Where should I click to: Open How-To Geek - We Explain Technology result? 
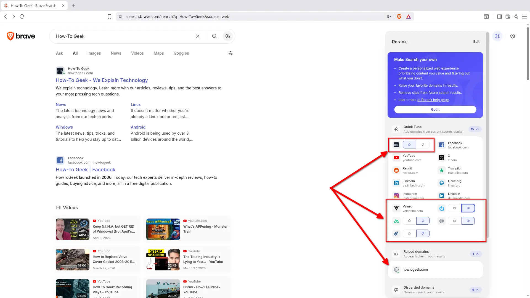click(102, 80)
